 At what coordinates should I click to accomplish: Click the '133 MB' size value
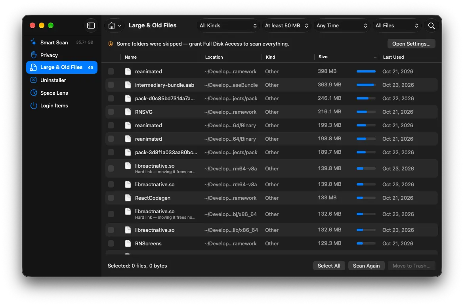point(327,197)
